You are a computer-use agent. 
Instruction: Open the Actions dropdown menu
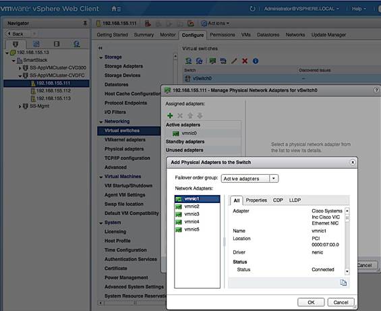(215, 24)
